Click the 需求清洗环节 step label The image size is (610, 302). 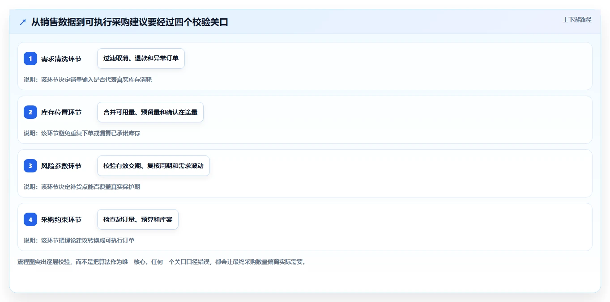tap(61, 59)
